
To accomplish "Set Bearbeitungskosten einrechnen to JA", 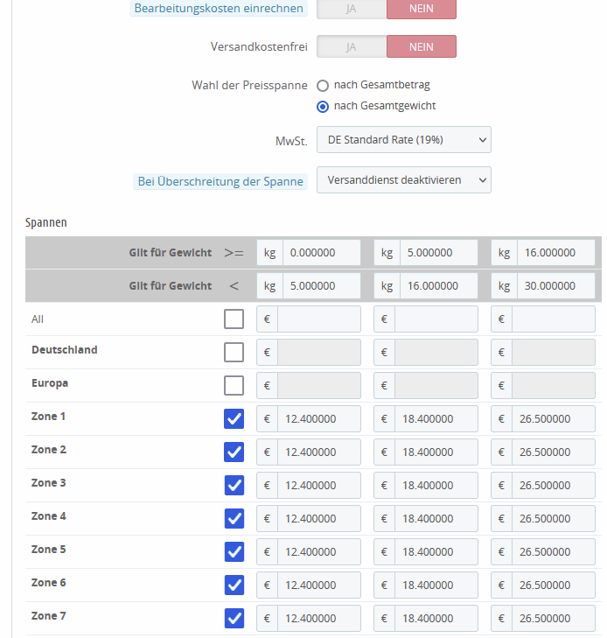I will click(352, 9).
